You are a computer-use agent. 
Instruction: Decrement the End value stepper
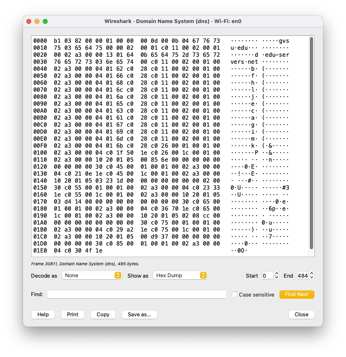click(x=311, y=278)
